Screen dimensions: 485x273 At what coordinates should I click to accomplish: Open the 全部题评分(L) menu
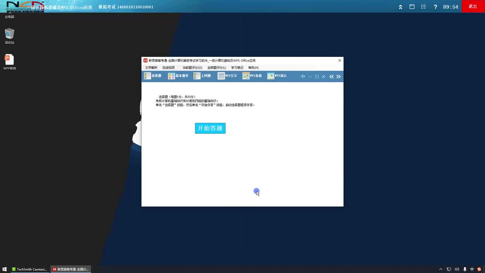point(217,67)
